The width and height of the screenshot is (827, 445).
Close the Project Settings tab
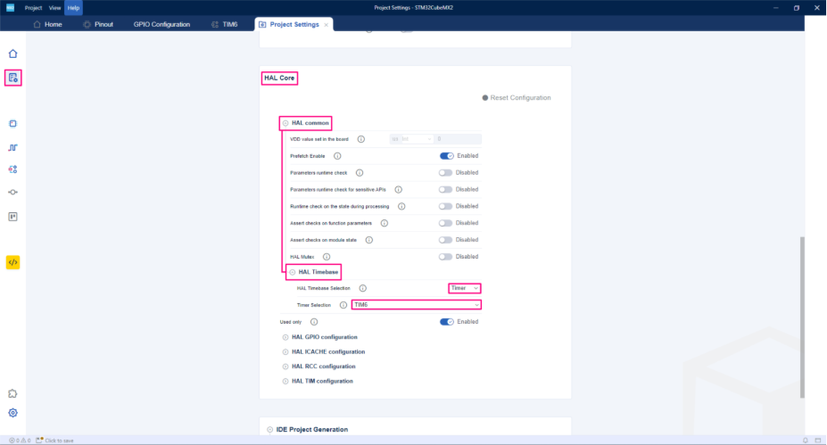pyautogui.click(x=327, y=25)
